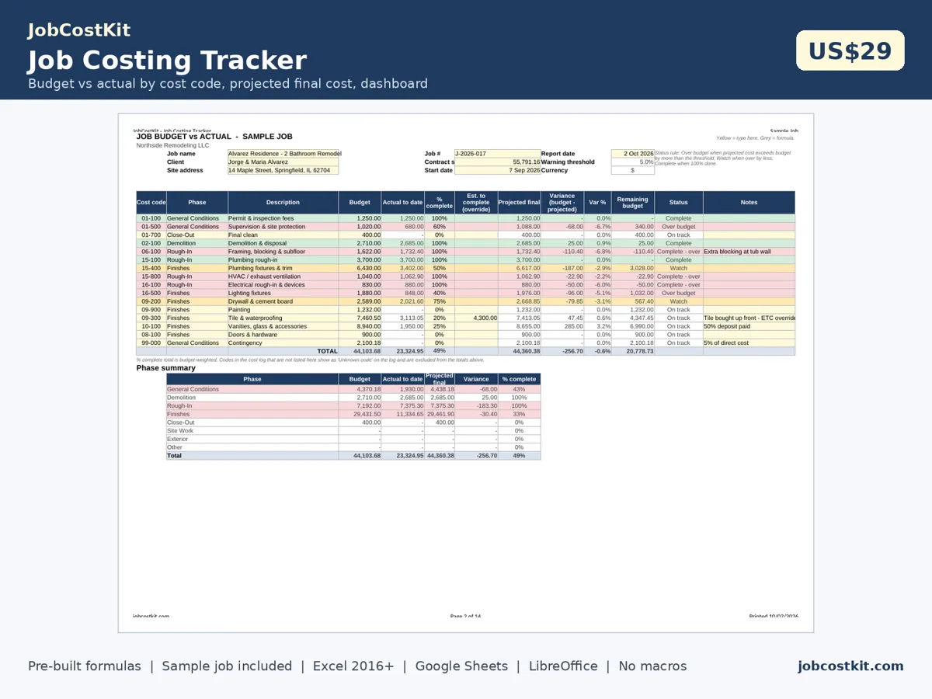Select the Vanities, glass & accessories cell
The width and height of the screenshot is (932, 699).
coord(283,326)
